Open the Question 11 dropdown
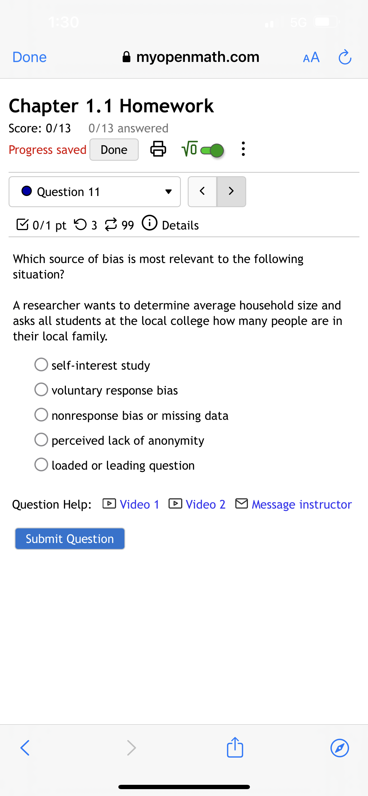Viewport: 368px width, 796px height. 95,192
